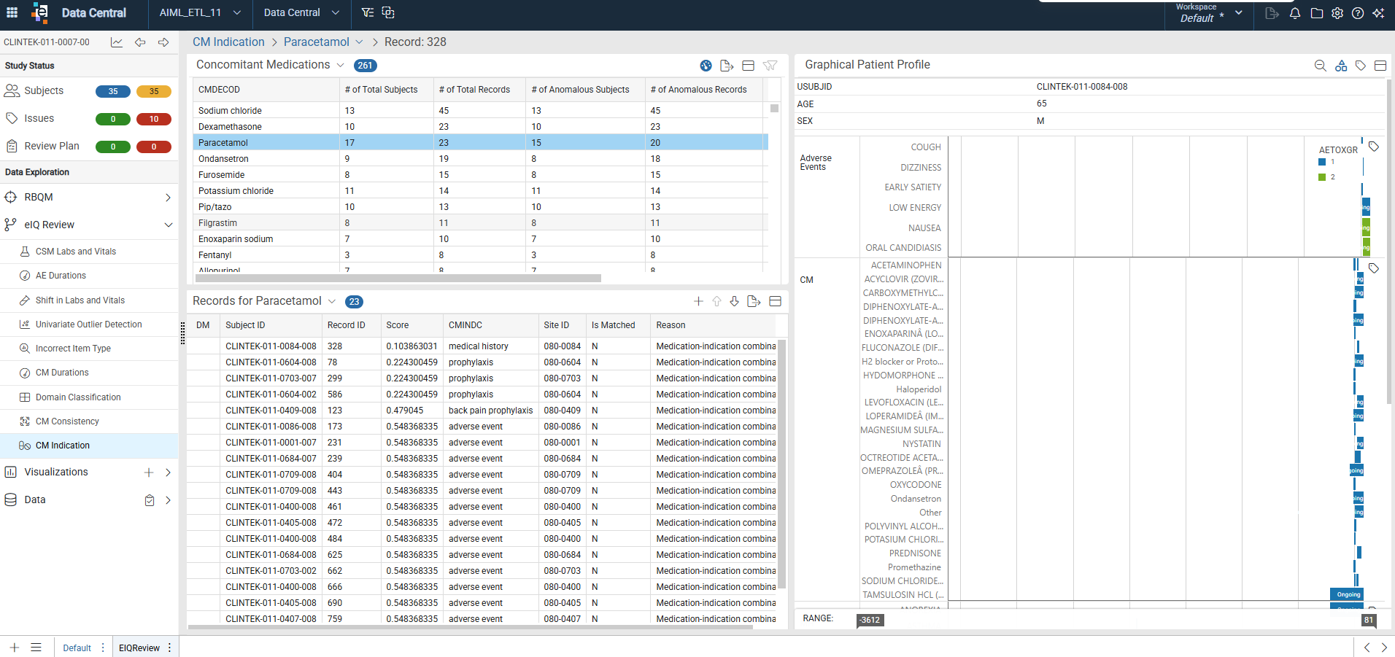The width and height of the screenshot is (1395, 657).
Task: Open the help question mark icon
Action: click(x=1358, y=13)
